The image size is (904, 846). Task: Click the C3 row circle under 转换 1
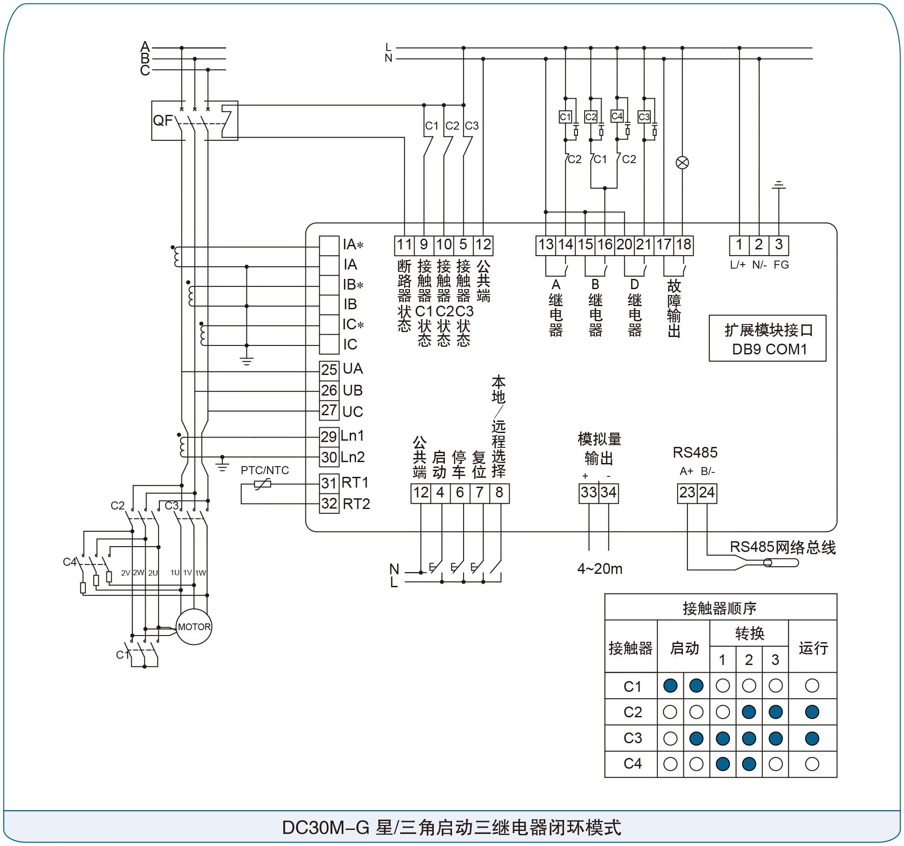723,738
